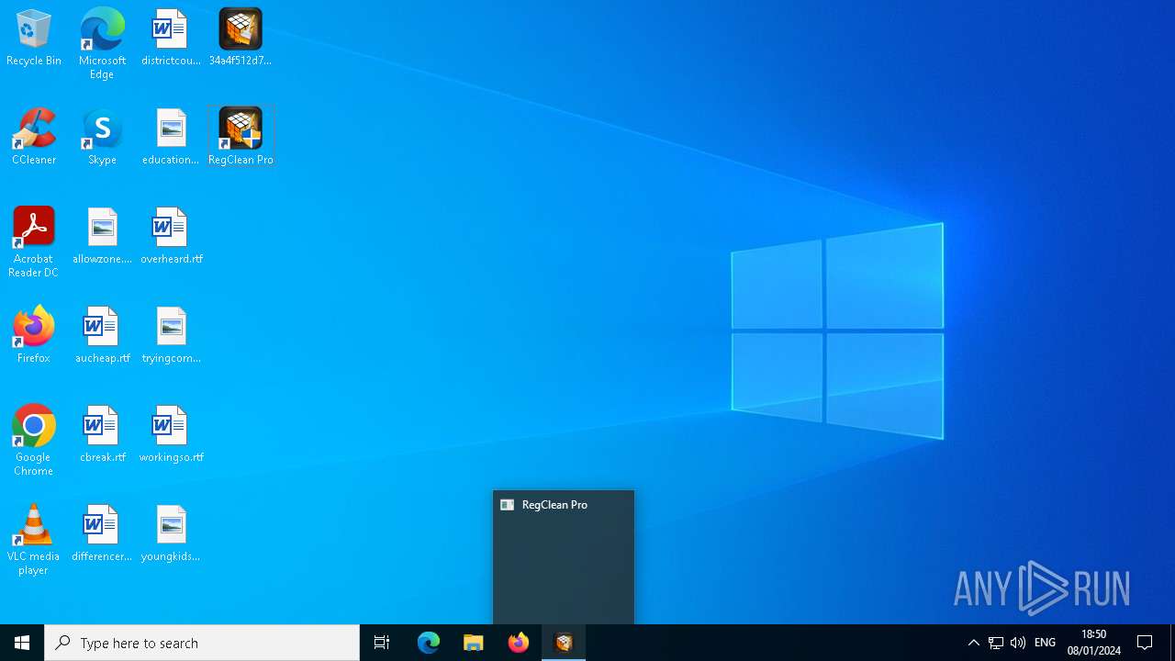Select the education... image file icon
This screenshot has height=661, width=1175.
171,138
